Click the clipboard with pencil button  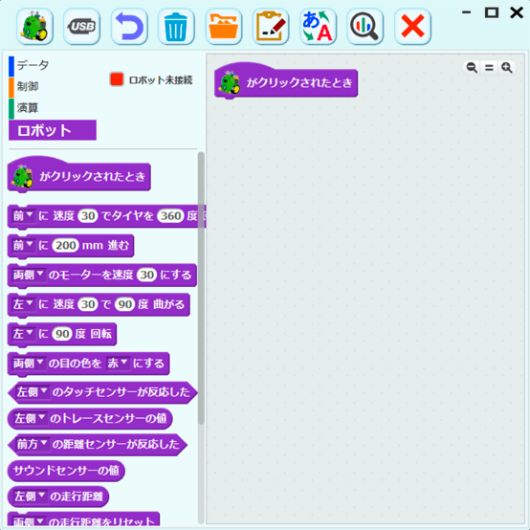(x=271, y=27)
